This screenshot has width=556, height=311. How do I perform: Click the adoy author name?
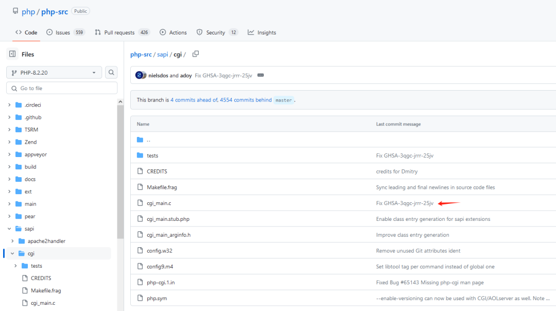[186, 76]
